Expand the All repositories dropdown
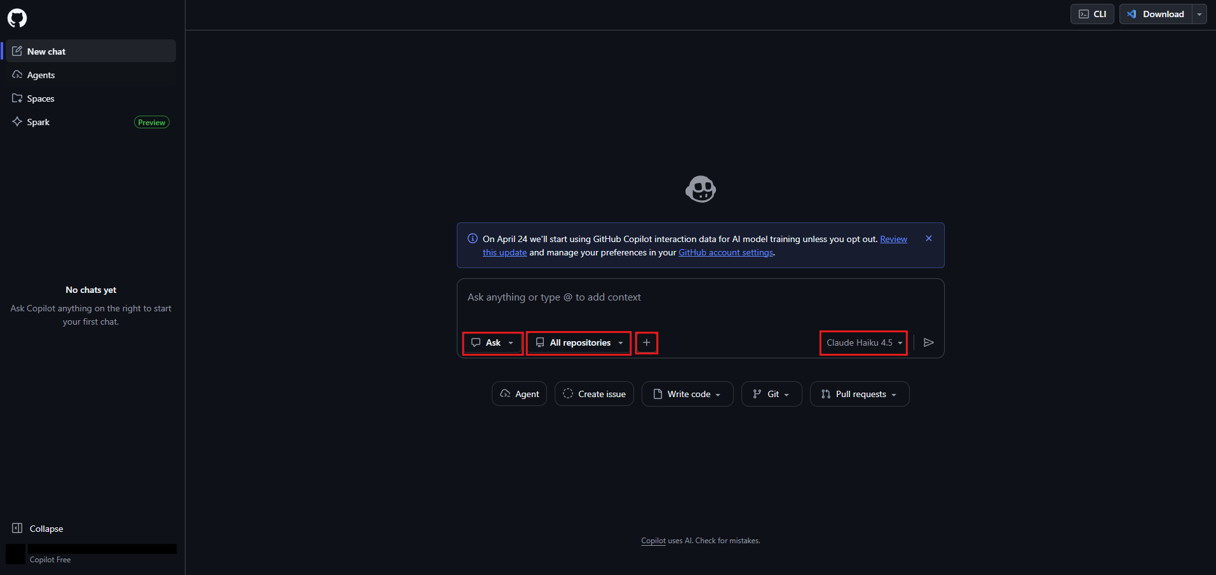The height and width of the screenshot is (575, 1216). (x=579, y=342)
